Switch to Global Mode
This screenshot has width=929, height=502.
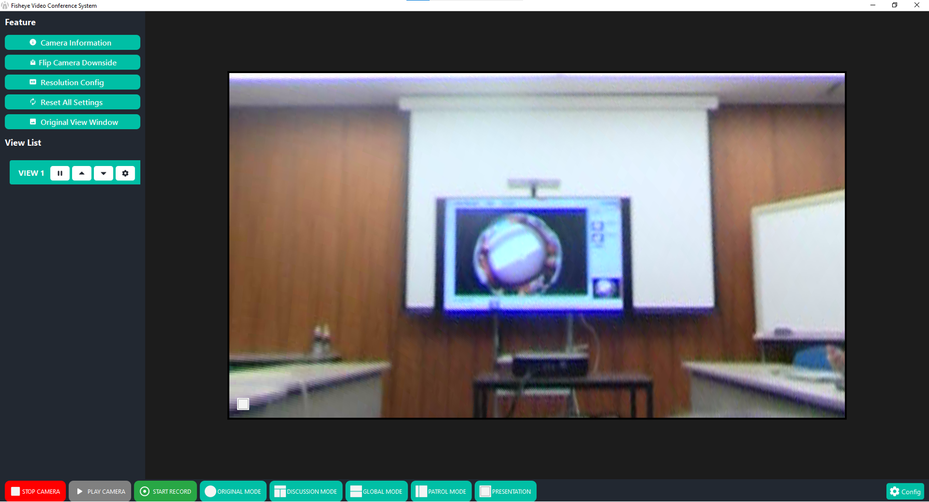click(x=376, y=491)
